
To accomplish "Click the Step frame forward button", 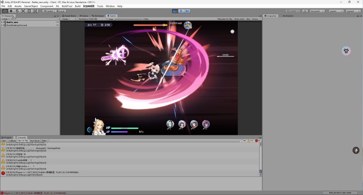I will pos(188,11).
